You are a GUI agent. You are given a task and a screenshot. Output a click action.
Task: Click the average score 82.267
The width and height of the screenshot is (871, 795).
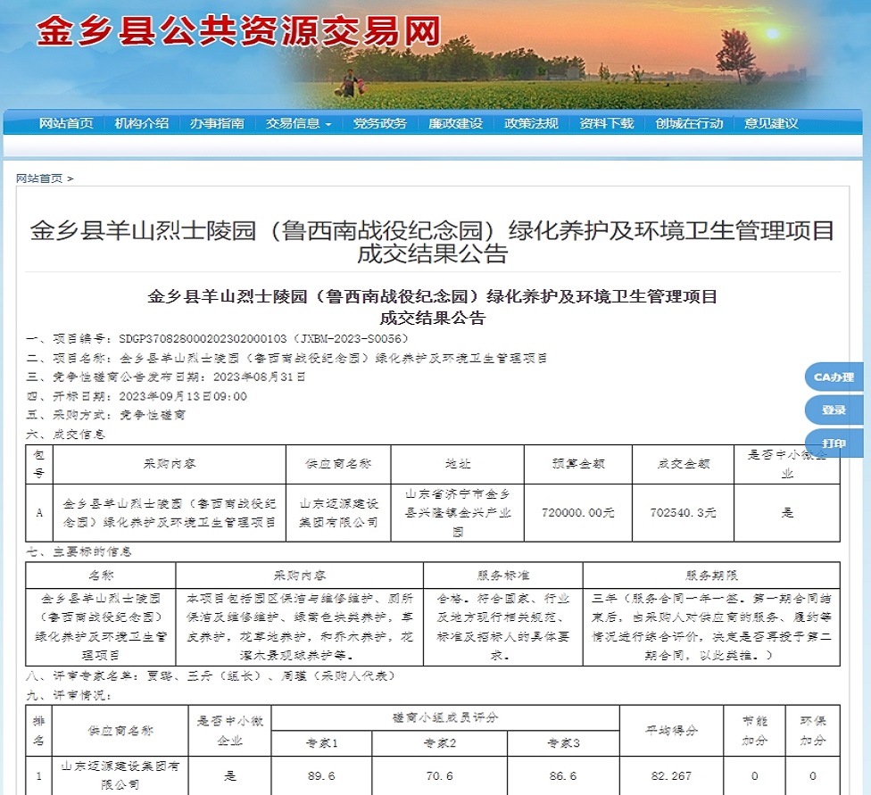pyautogui.click(x=672, y=776)
